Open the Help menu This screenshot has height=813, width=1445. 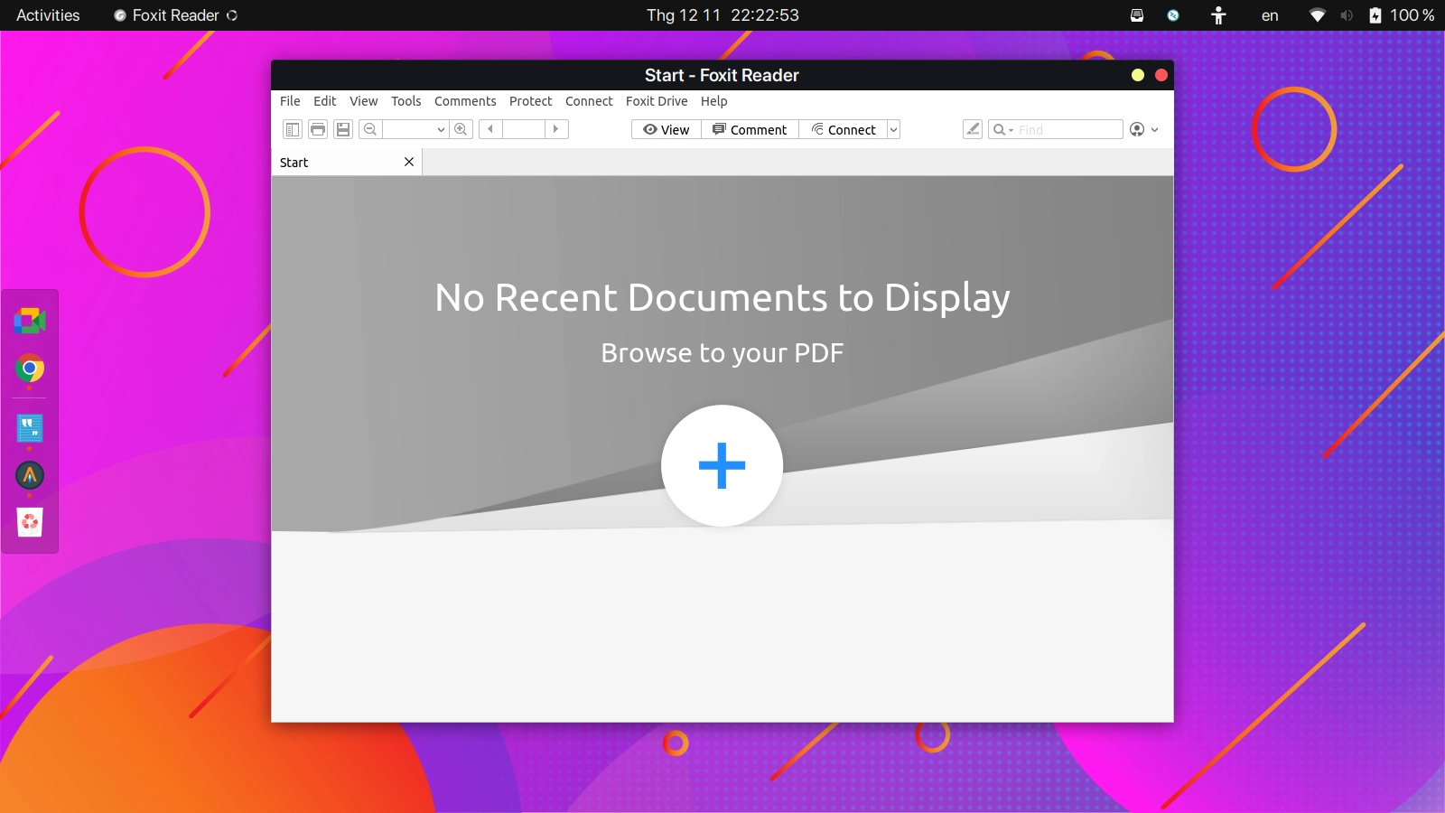click(714, 101)
